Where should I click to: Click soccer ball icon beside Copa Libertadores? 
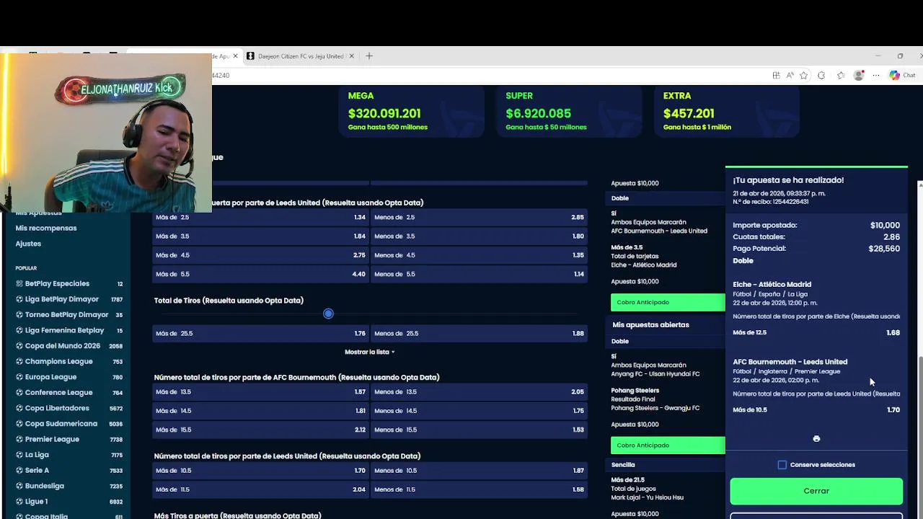19,408
